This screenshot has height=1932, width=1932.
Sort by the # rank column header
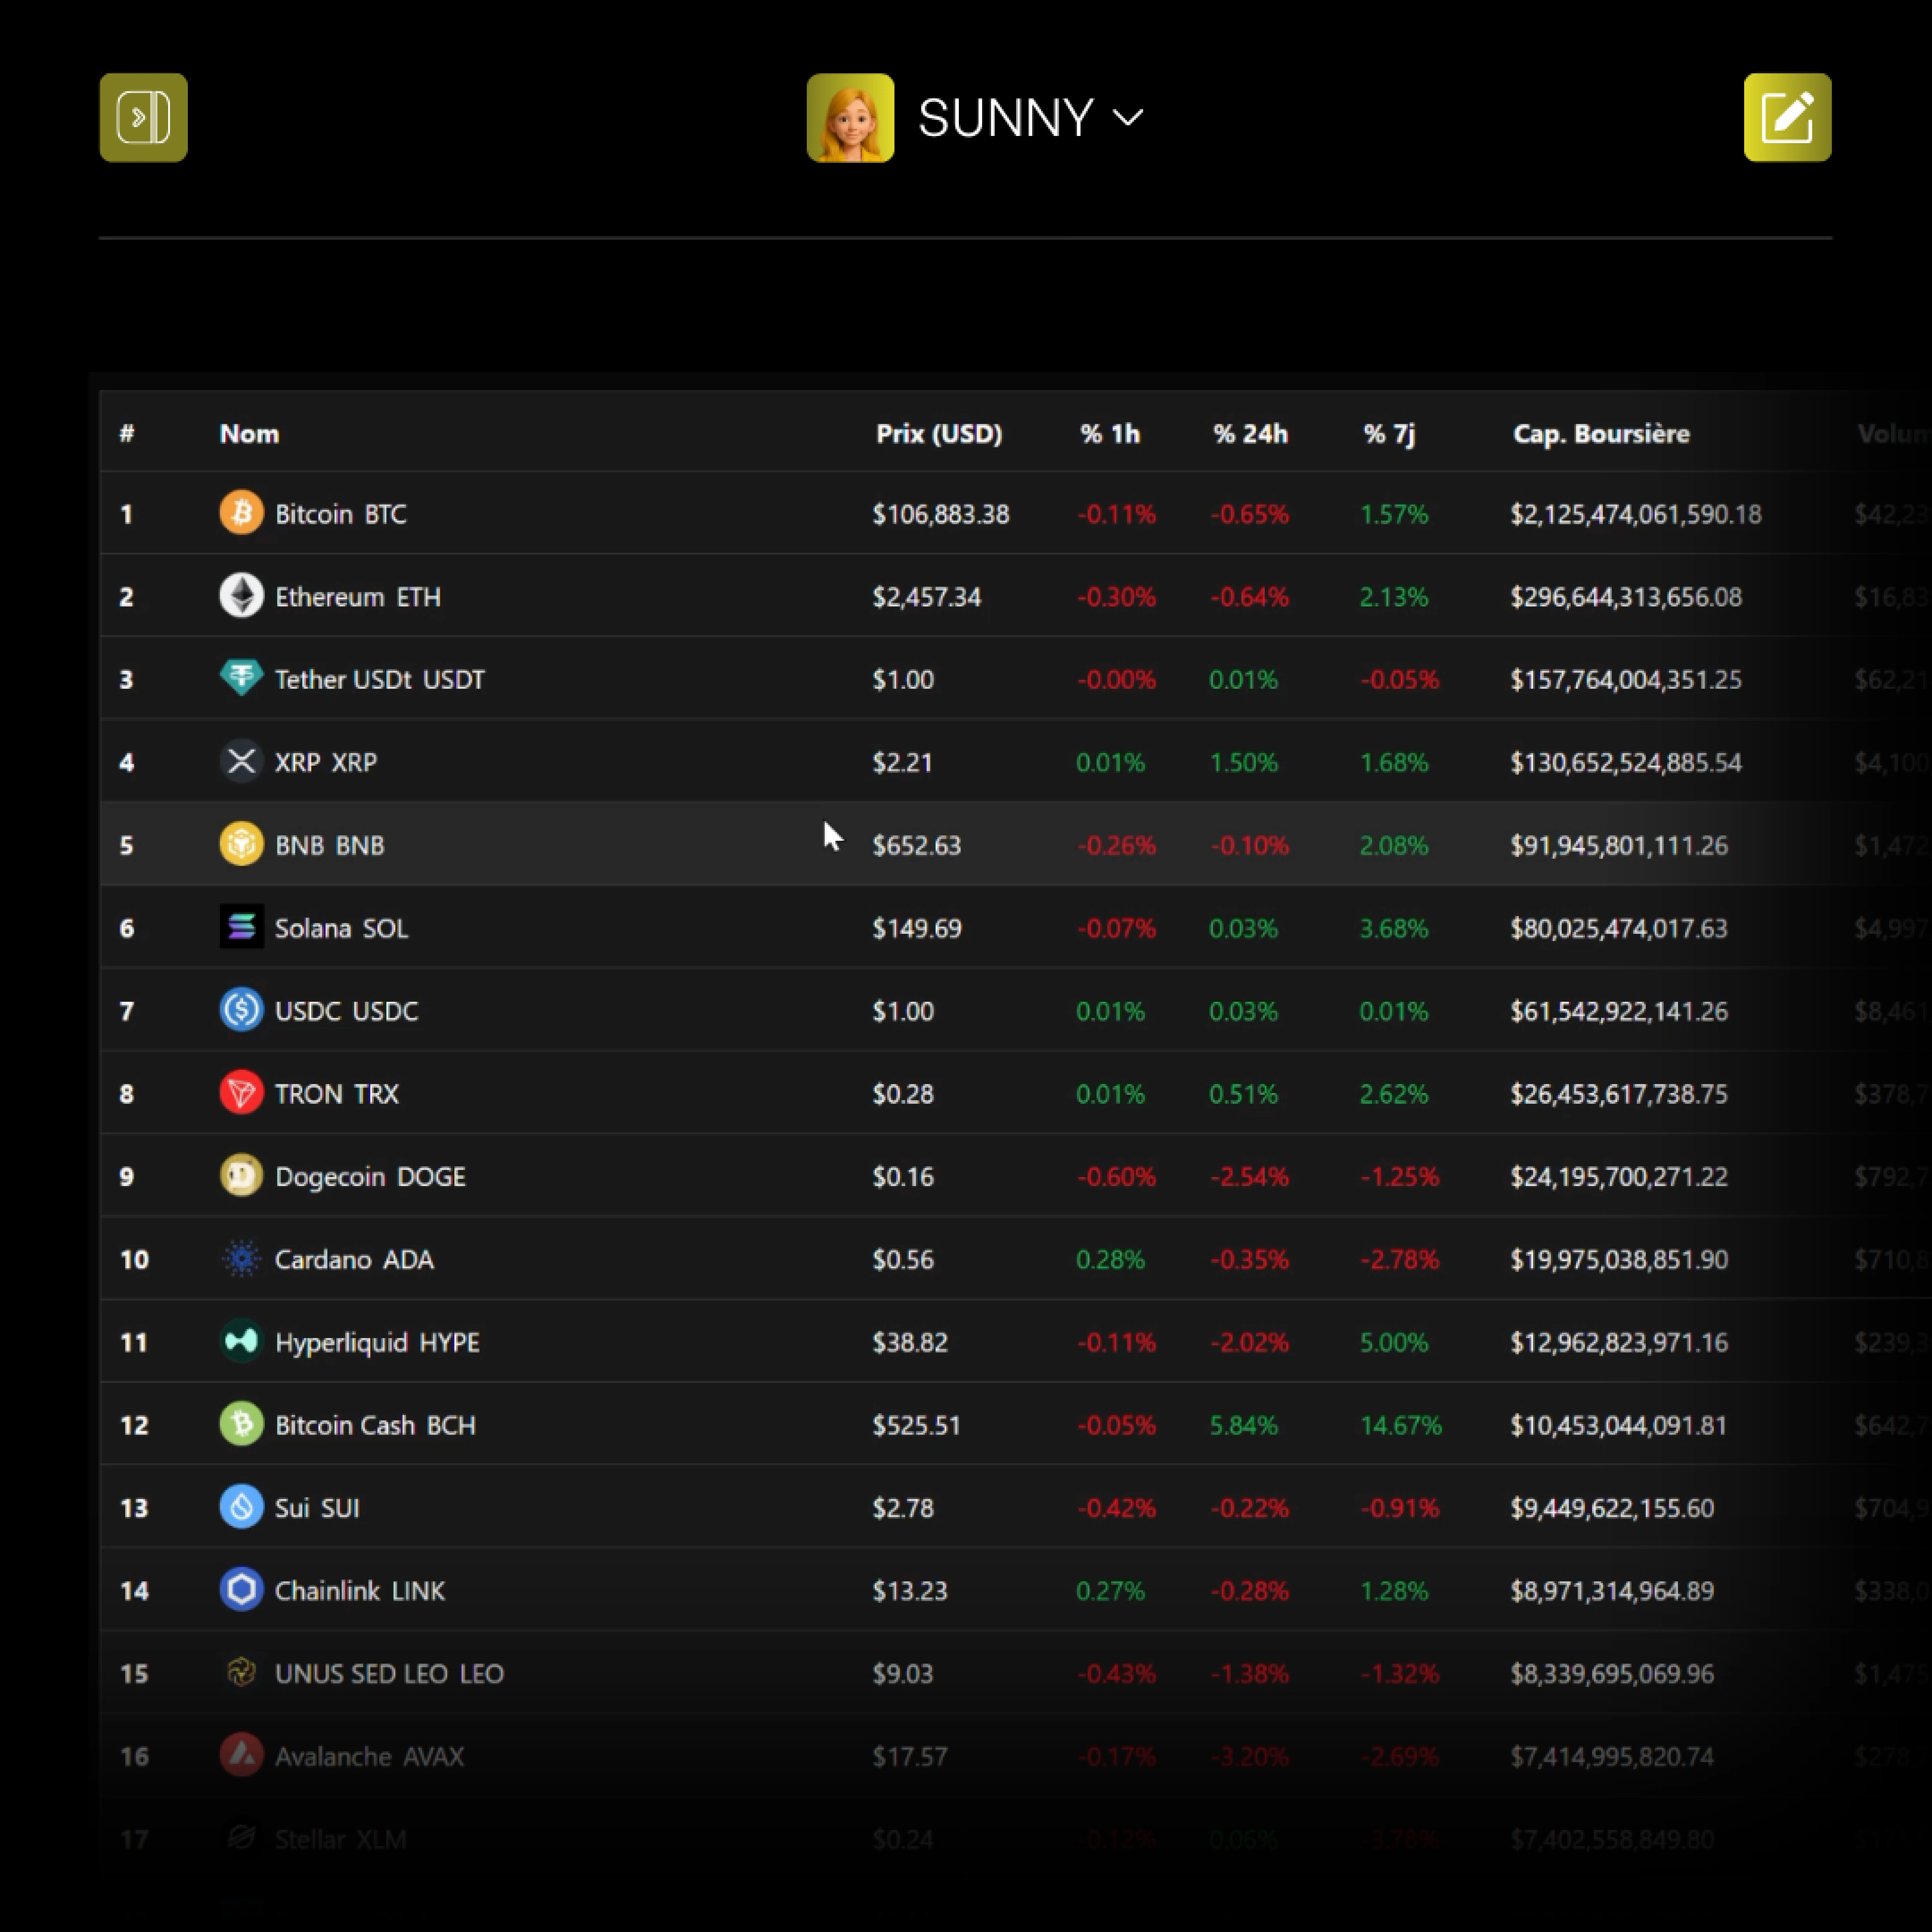point(127,433)
